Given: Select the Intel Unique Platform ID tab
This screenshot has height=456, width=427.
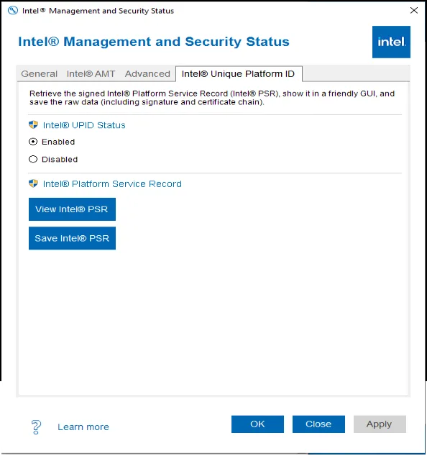Looking at the screenshot, I should [239, 74].
